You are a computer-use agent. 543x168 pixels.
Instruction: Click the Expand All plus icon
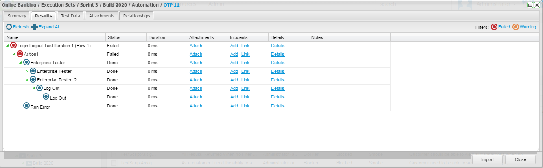(35, 27)
